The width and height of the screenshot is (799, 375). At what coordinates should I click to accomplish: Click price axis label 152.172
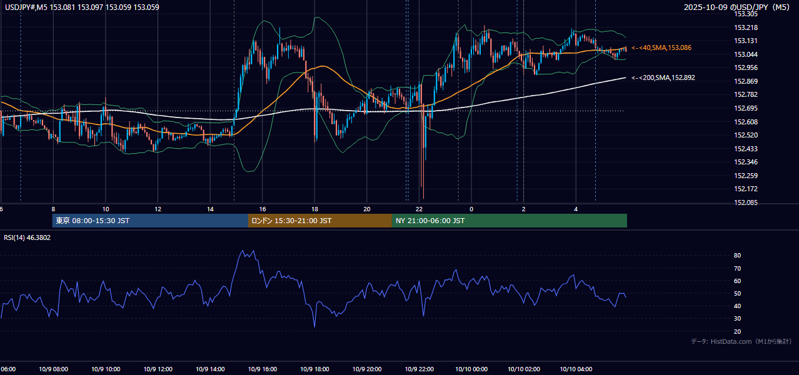(x=745, y=189)
